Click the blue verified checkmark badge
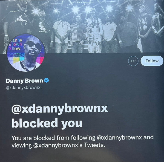This screenshot has width=164, height=162. coord(47,80)
